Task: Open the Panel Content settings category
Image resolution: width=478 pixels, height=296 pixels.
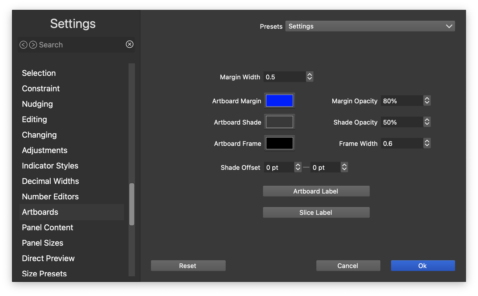Action: [x=47, y=227]
